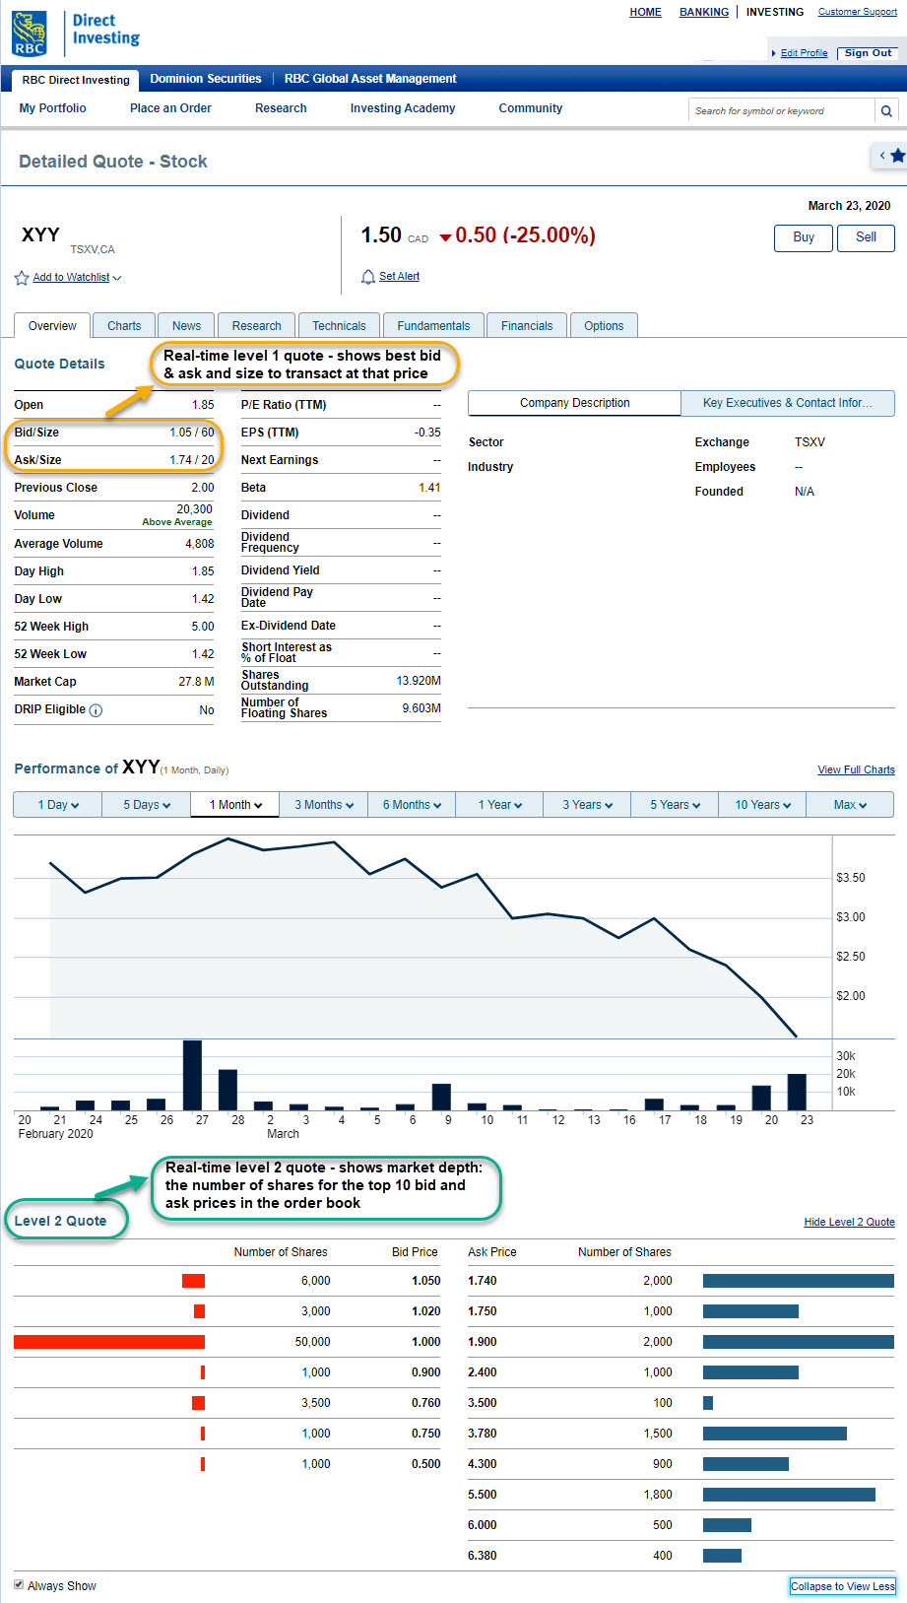Viewport: 907px width, 1603px height.
Task: Click the red down arrow price indicator
Action: pyautogui.click(x=445, y=236)
